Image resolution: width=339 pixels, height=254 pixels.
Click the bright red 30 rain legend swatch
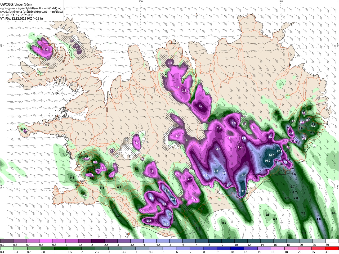332,248
